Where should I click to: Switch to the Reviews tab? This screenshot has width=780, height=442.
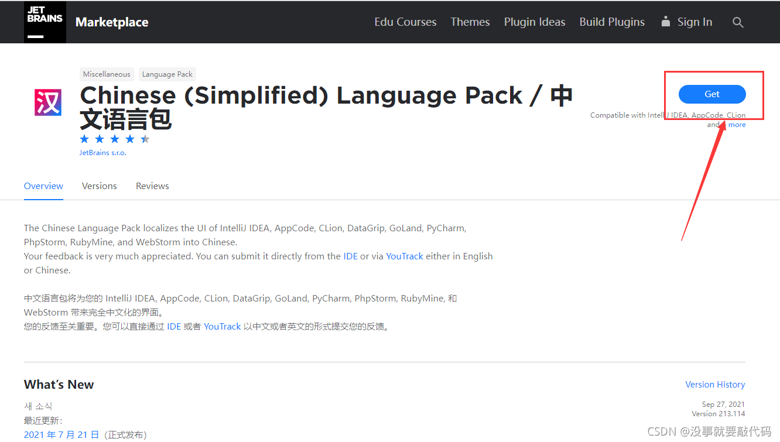152,186
